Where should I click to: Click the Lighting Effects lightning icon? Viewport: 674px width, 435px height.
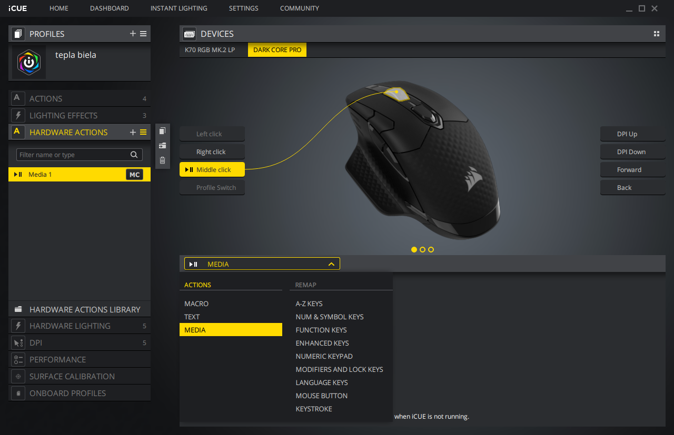click(18, 115)
